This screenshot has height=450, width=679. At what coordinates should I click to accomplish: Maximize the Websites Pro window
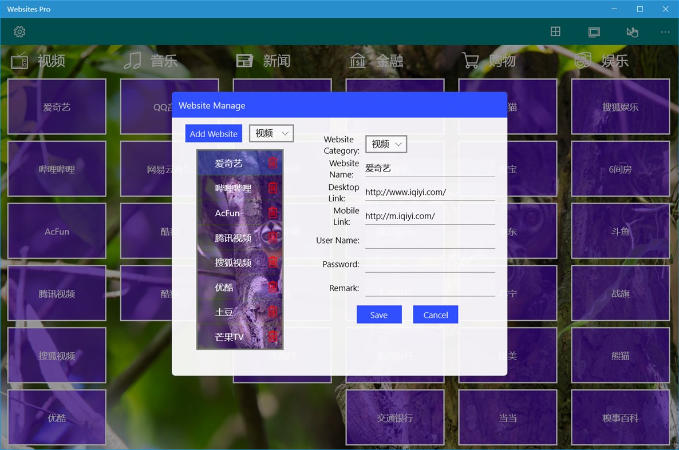[639, 9]
